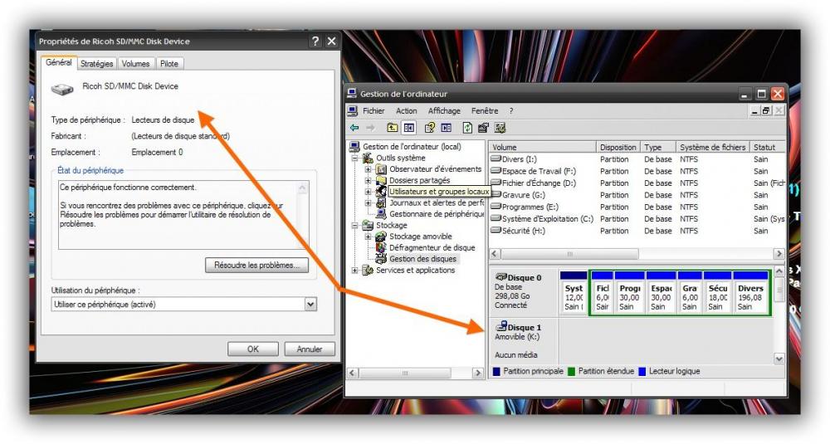Click the Up one level folder icon
This screenshot has height=444, width=830.
(393, 128)
